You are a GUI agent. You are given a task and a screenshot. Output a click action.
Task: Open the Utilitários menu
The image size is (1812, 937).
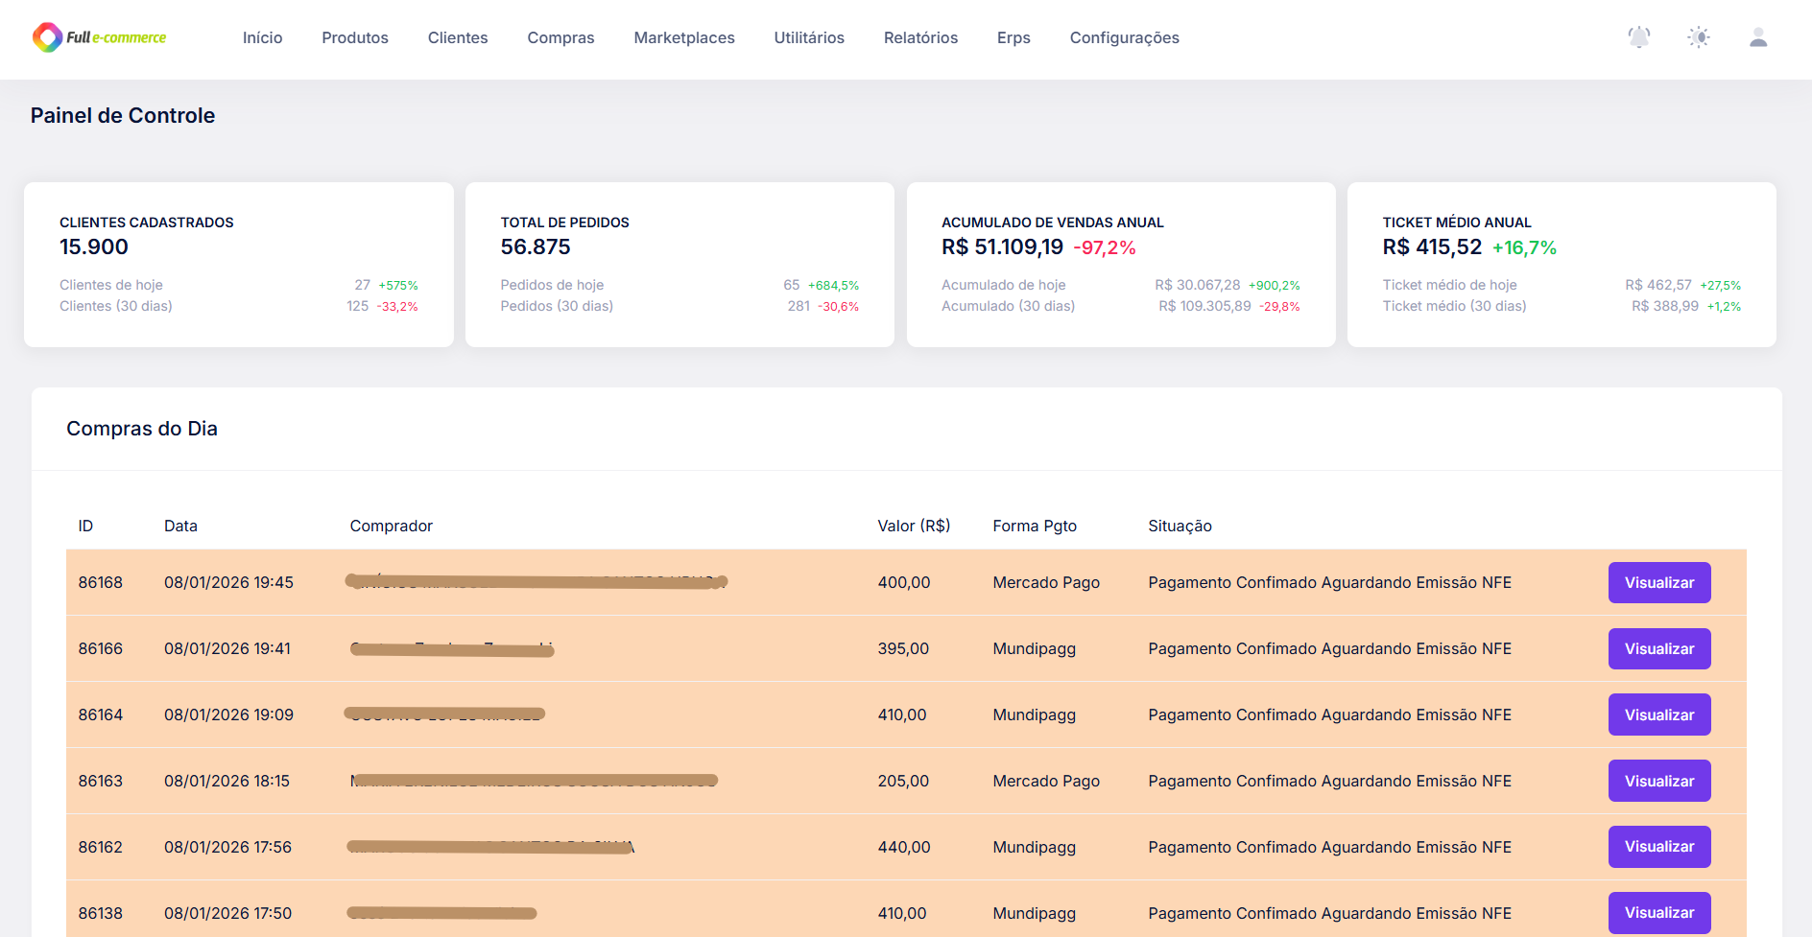[x=808, y=37]
